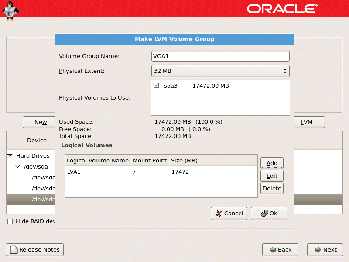This screenshot has width=349, height=262.
Task: Click the Oracle logo in header
Action: (282, 9)
